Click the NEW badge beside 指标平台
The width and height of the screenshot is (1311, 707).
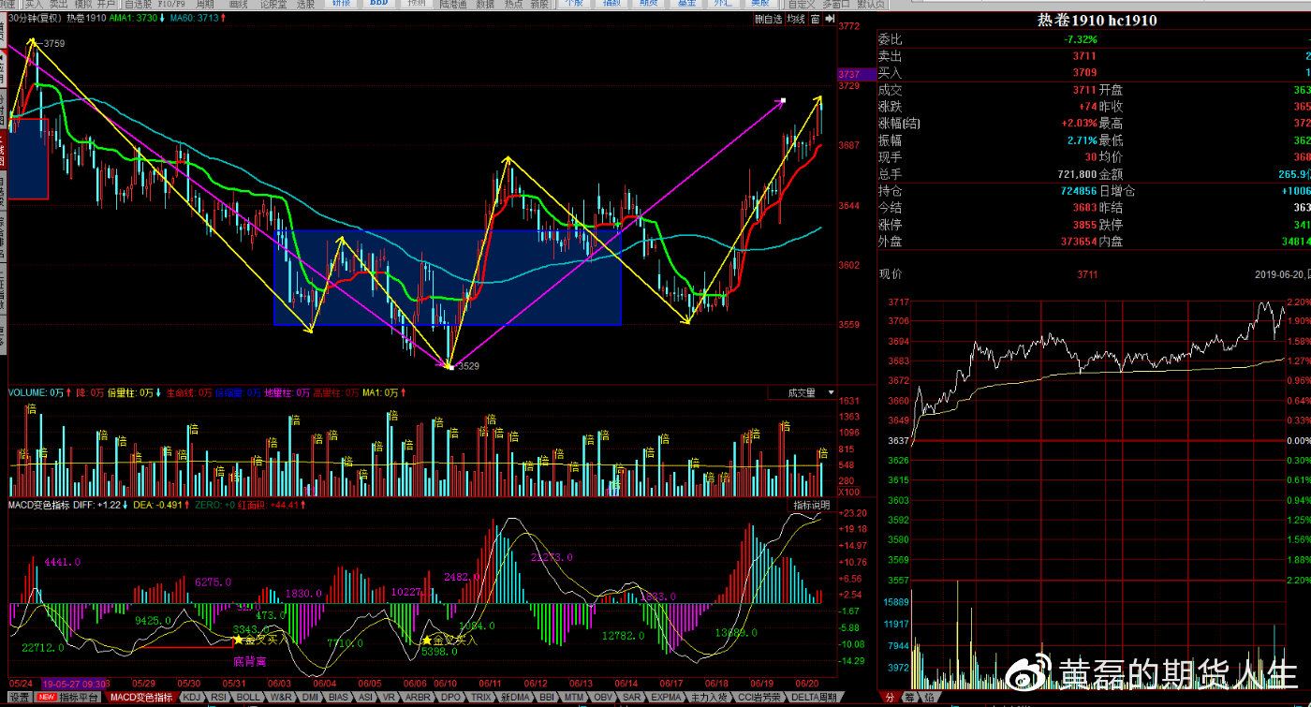tap(47, 698)
